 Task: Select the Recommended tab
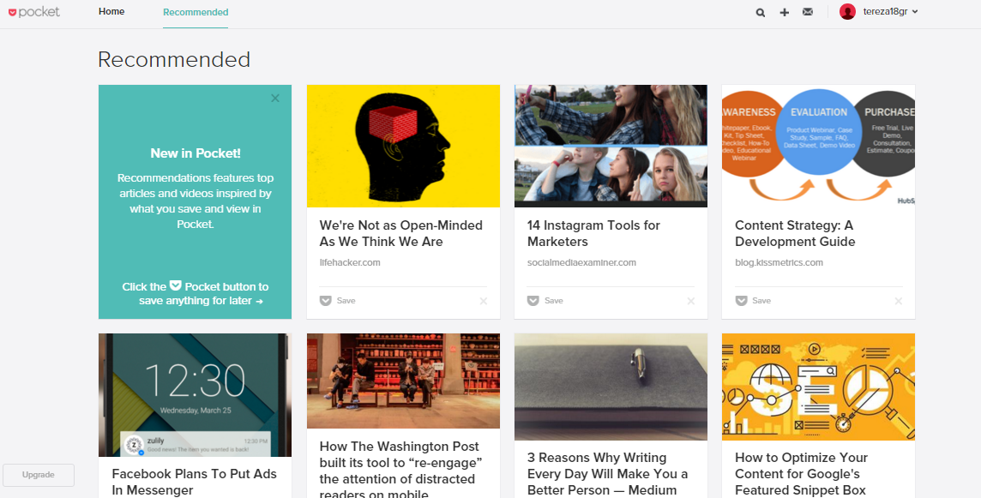click(x=196, y=13)
